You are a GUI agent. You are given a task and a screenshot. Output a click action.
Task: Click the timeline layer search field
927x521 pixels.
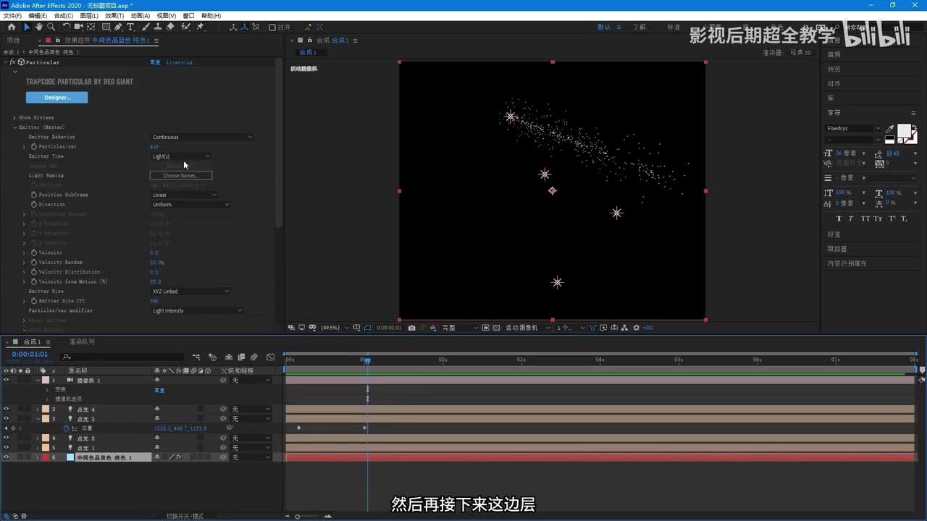123,357
